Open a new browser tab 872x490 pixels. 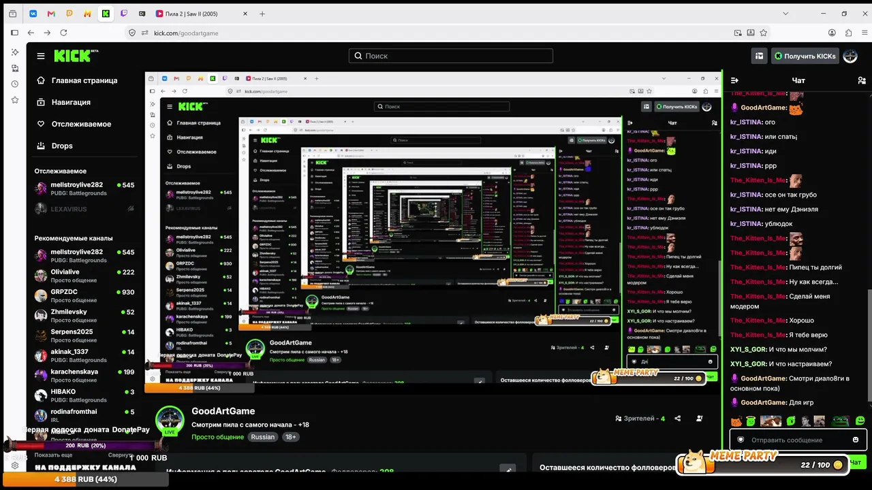click(262, 14)
